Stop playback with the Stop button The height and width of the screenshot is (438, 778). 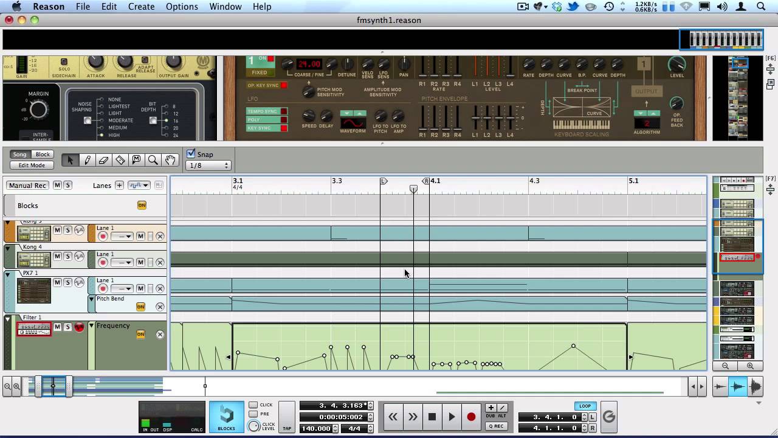432,417
